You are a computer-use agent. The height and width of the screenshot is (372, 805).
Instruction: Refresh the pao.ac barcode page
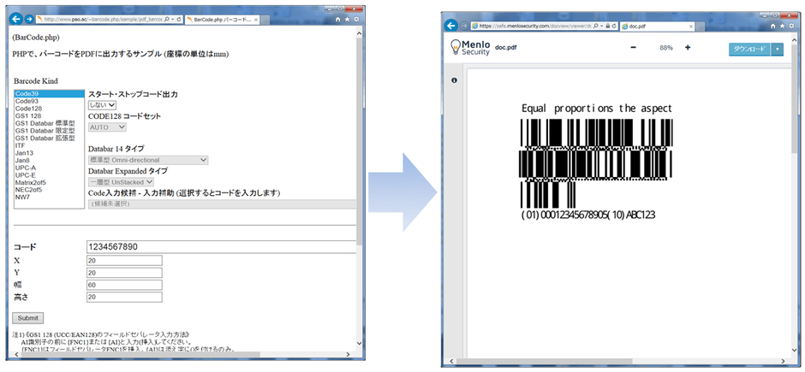pyautogui.click(x=180, y=20)
